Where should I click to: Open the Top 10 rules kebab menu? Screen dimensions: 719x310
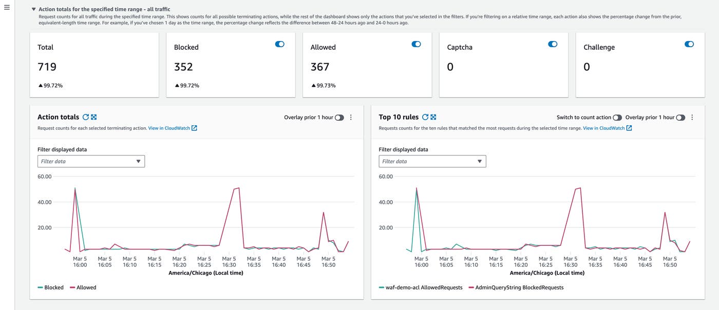tap(692, 117)
